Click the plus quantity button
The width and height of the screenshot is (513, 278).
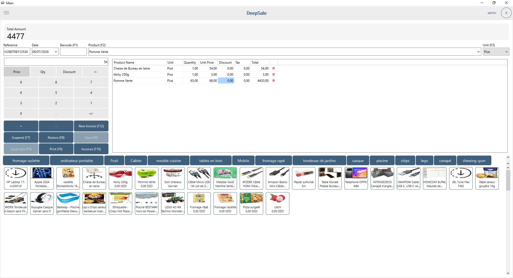click(21, 126)
